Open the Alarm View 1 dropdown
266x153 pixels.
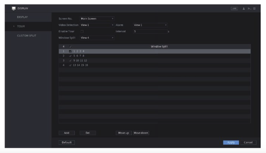pyautogui.click(x=150, y=25)
